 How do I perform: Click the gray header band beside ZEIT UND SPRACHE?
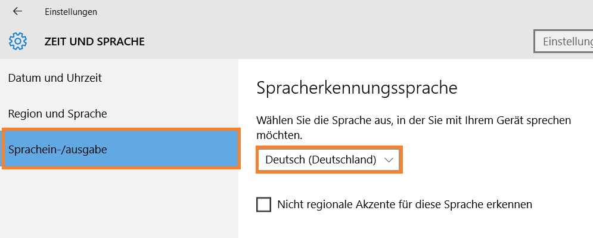pos(337,42)
